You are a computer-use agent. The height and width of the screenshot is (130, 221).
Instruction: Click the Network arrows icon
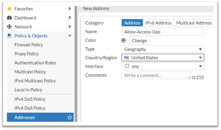[9, 27]
